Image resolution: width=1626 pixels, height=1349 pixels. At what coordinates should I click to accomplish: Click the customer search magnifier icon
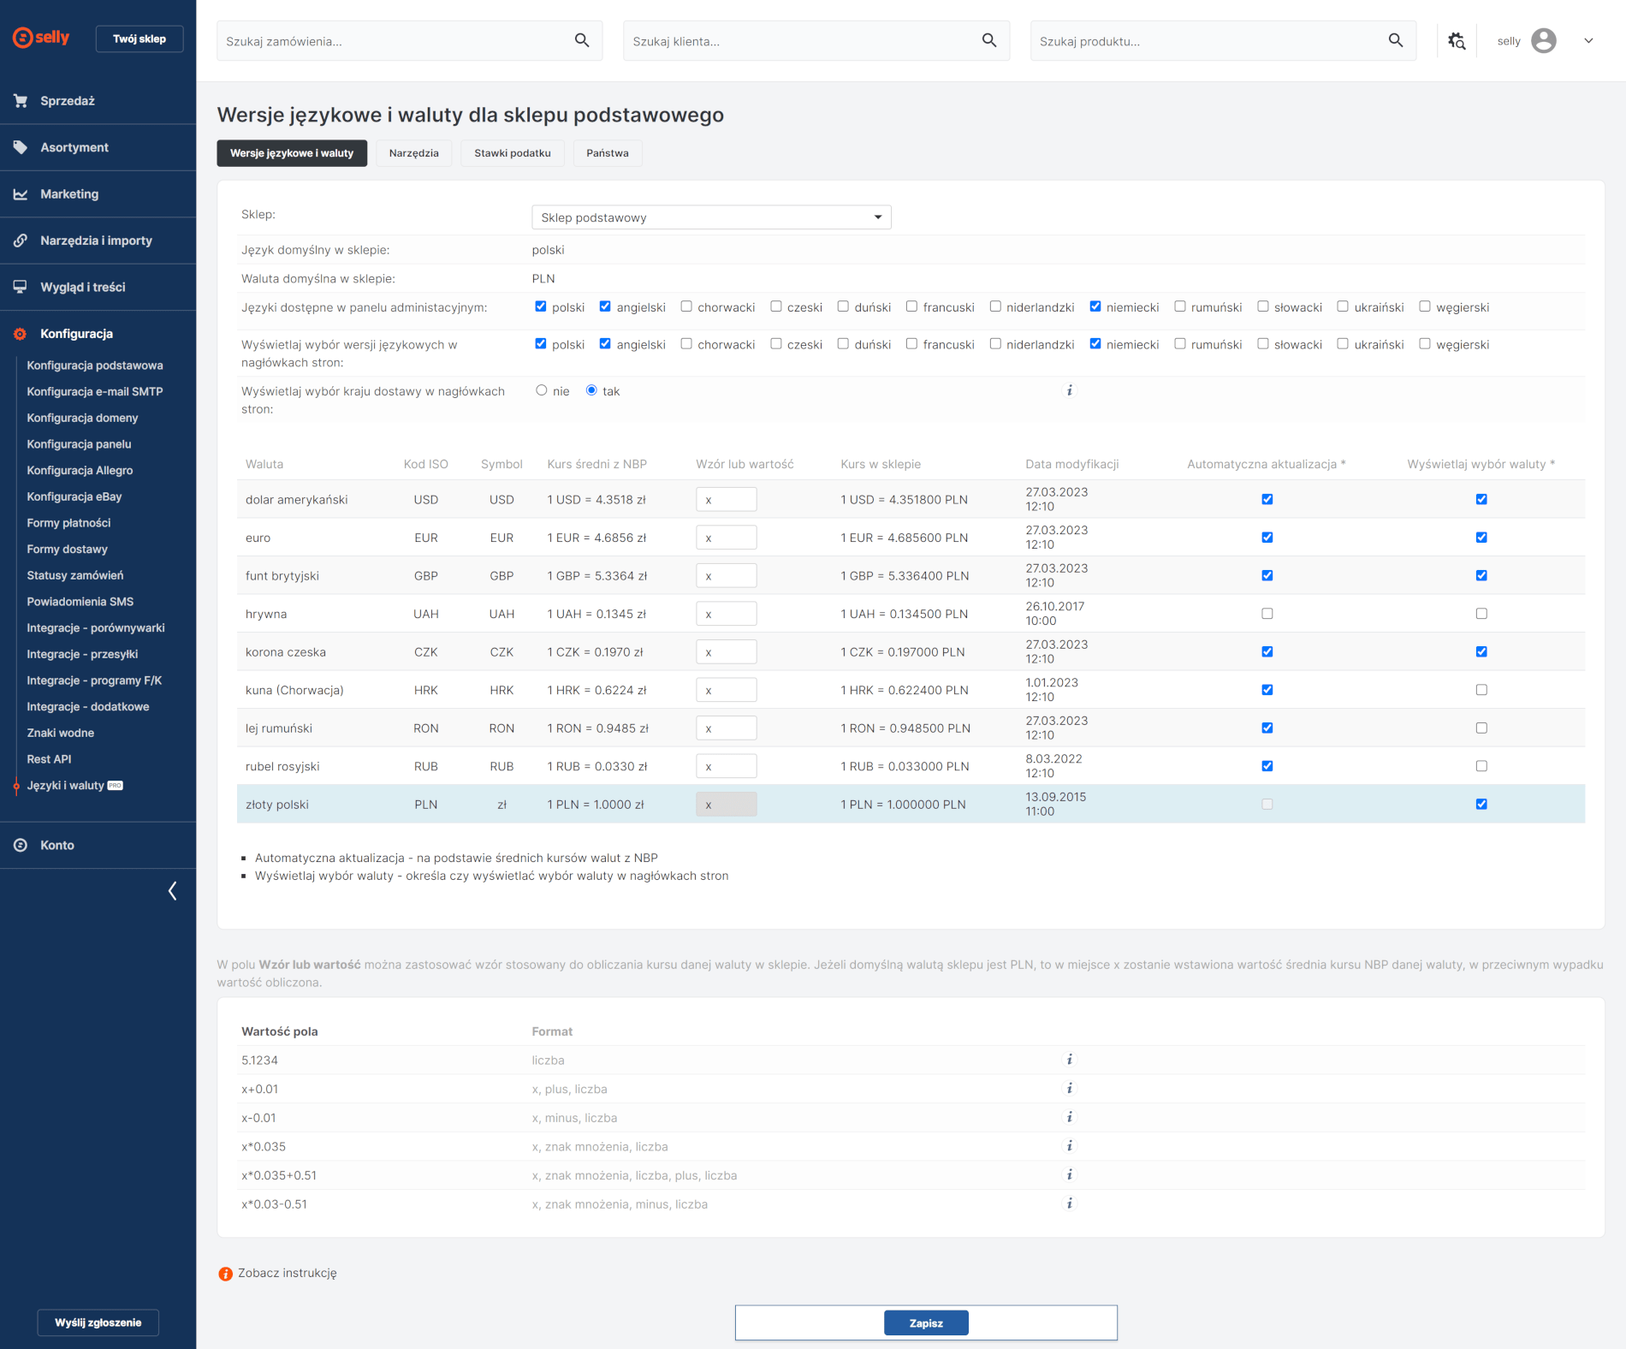[989, 40]
